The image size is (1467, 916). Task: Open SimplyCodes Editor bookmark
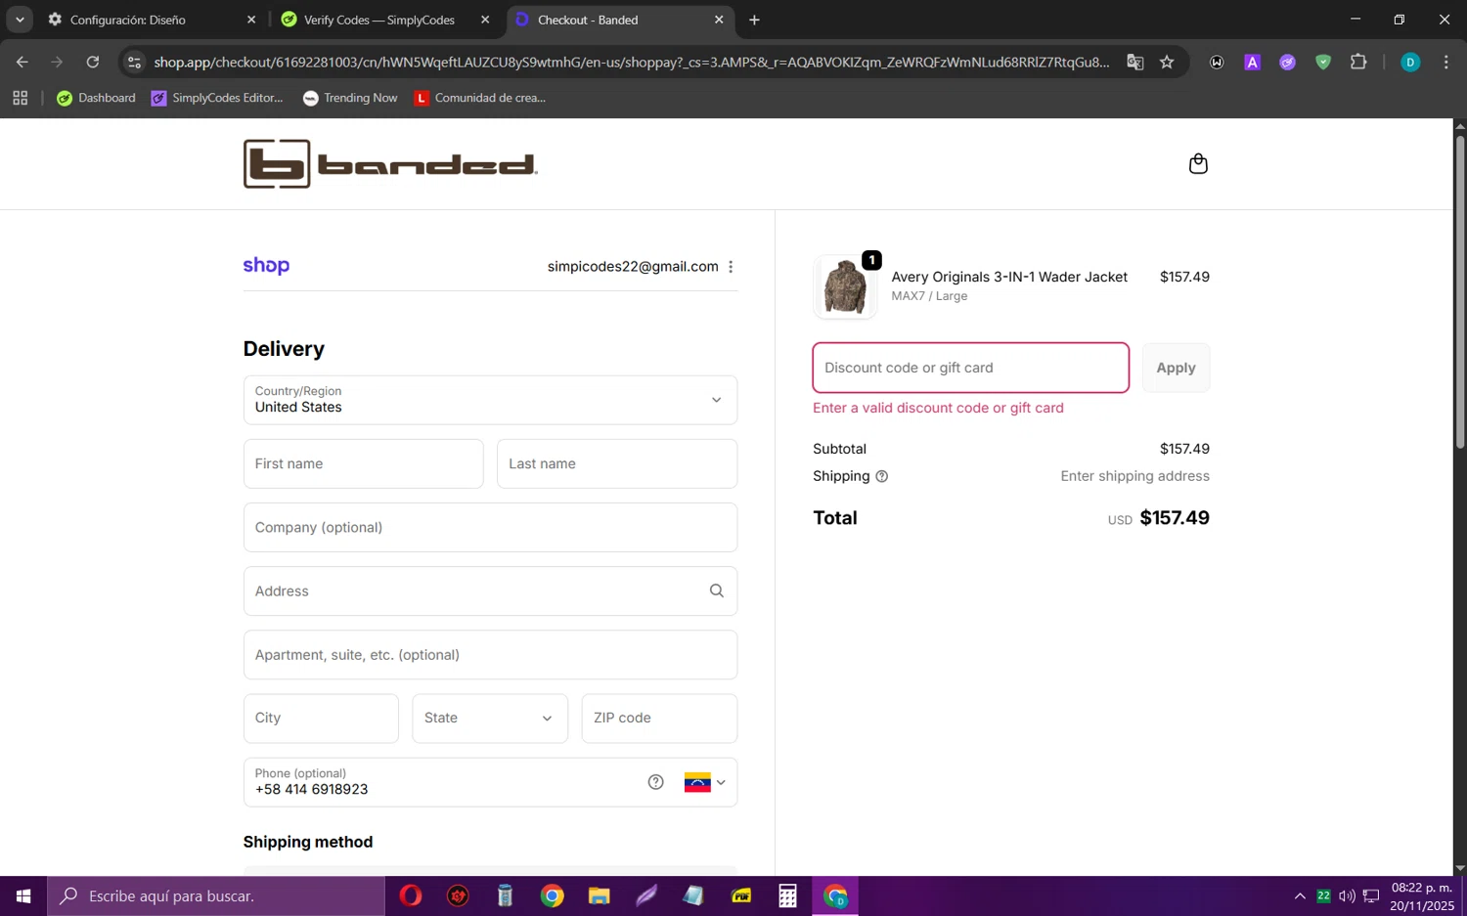(217, 98)
